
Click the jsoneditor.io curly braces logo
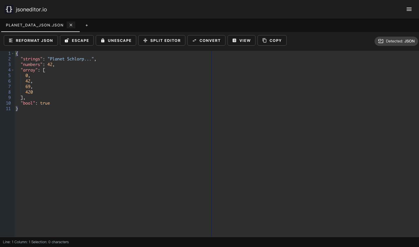(x=9, y=9)
